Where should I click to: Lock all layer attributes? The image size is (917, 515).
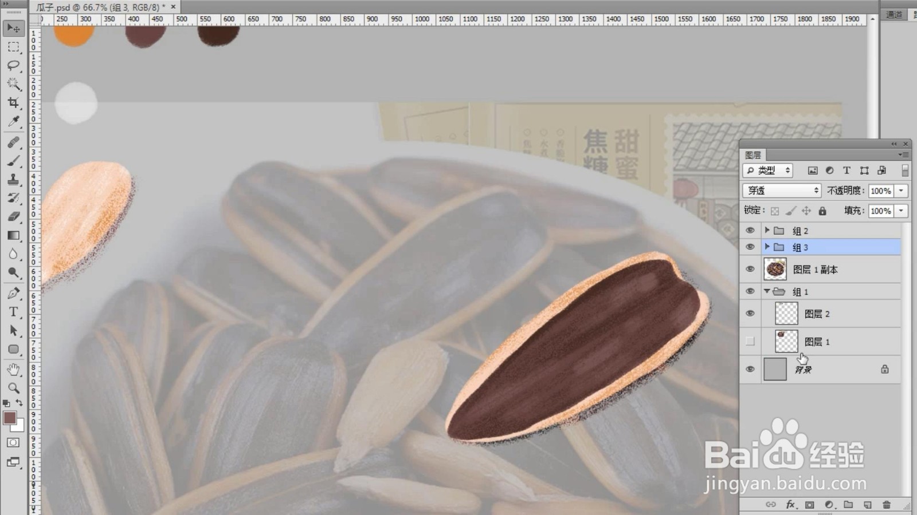point(822,211)
